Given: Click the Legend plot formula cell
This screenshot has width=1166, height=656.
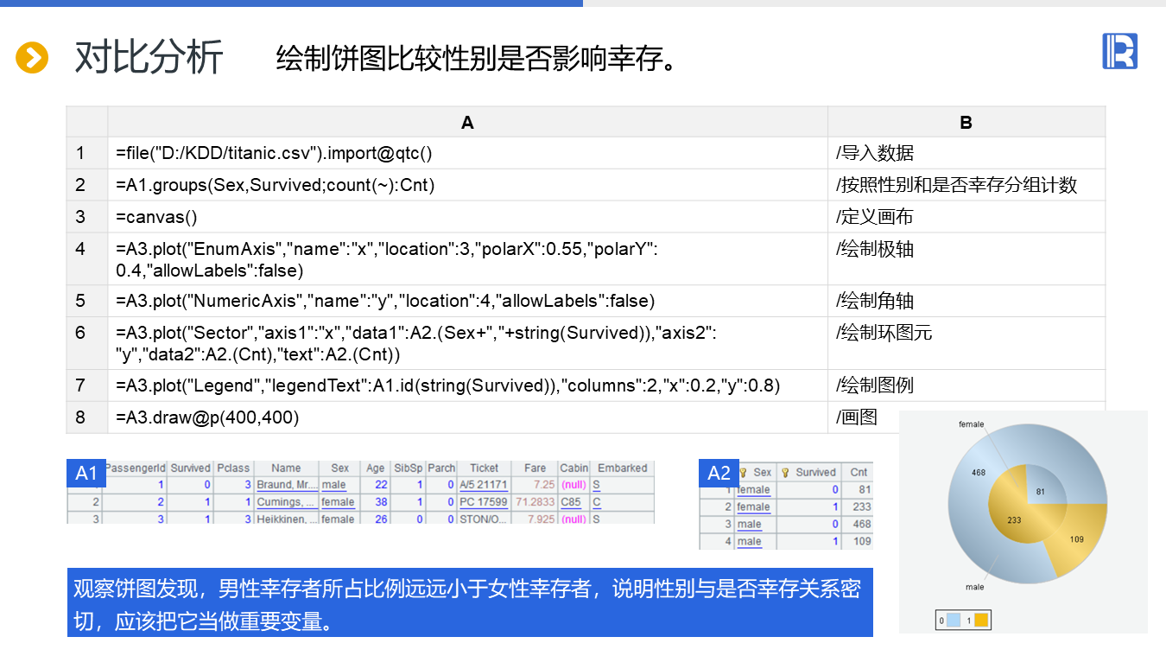Looking at the screenshot, I should (467, 385).
